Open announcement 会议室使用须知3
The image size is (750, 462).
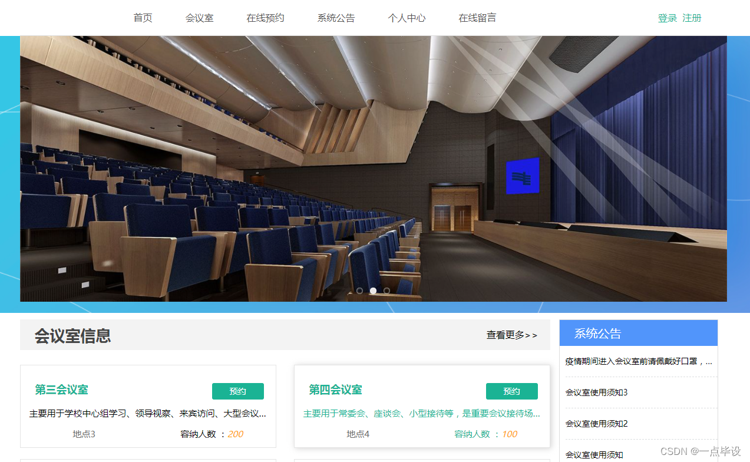pyautogui.click(x=597, y=392)
